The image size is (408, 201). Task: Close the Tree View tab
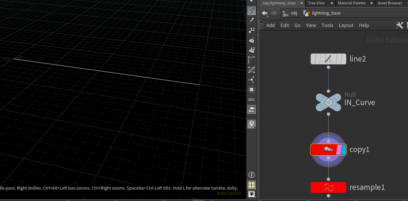point(331,3)
